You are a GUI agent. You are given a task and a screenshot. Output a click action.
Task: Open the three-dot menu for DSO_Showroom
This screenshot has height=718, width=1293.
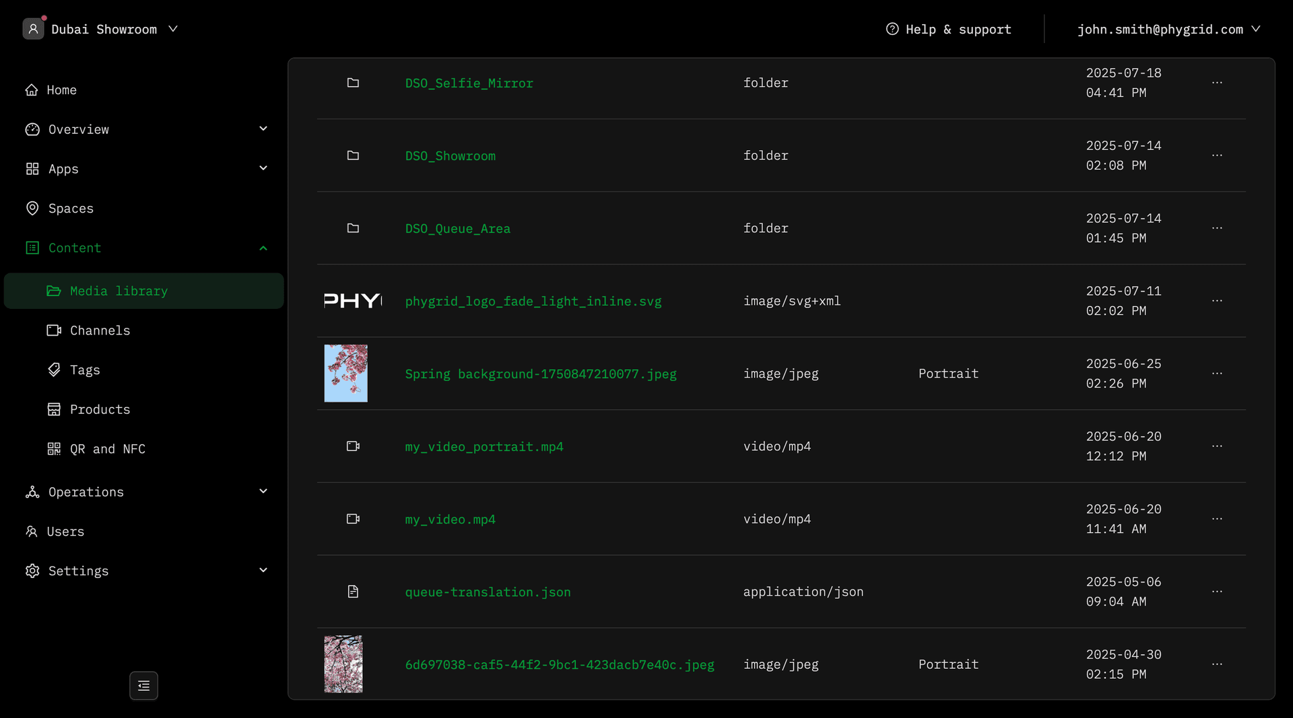[x=1217, y=155]
